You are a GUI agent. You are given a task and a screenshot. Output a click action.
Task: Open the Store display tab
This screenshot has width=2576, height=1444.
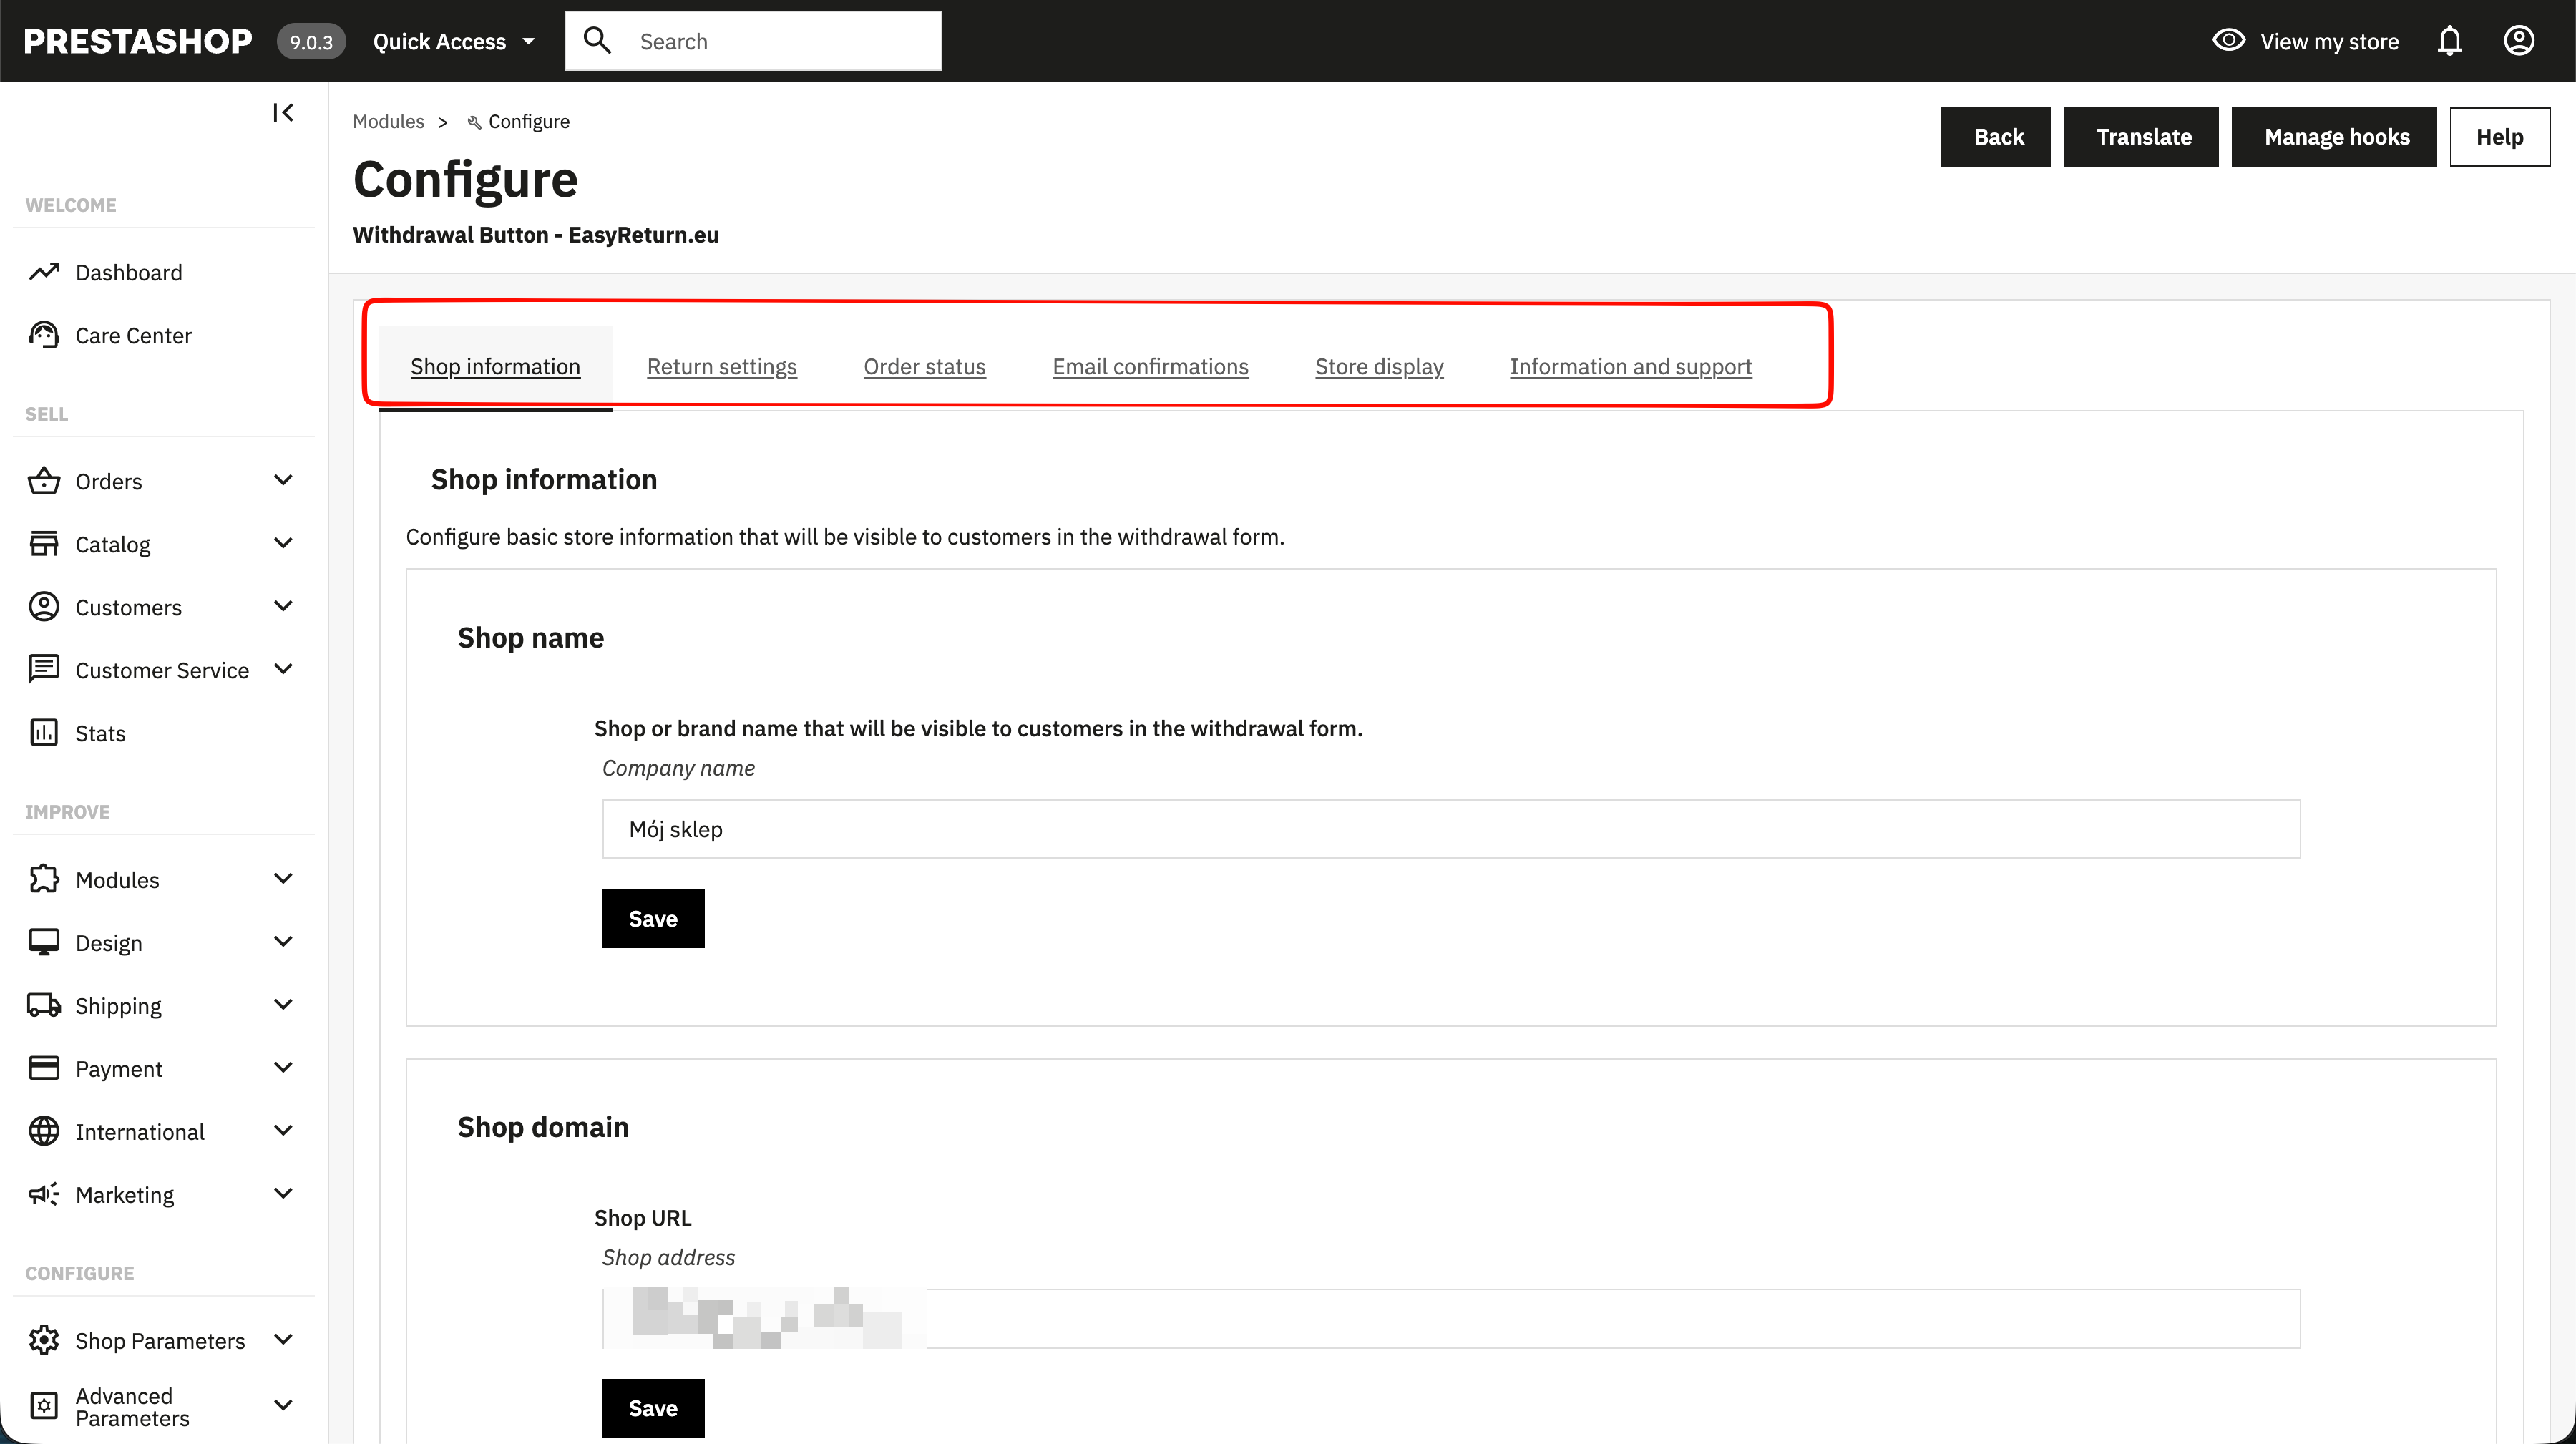[1379, 366]
